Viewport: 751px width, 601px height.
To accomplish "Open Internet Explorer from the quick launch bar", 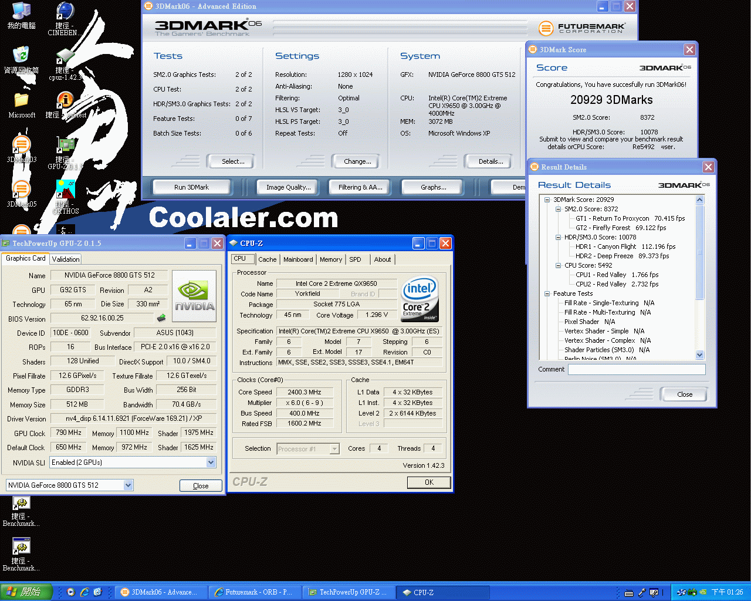I will 84,592.
